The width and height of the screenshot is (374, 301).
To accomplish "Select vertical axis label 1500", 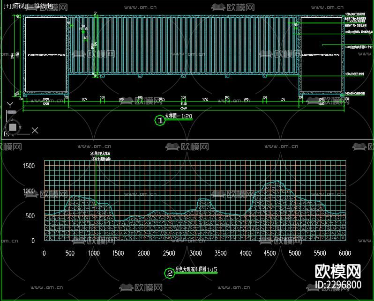I will [29, 166].
